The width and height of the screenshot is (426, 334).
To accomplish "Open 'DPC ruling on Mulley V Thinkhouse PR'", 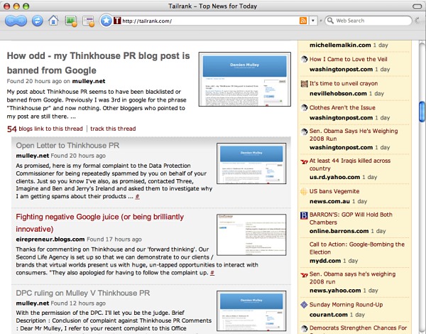I will point(83,293).
